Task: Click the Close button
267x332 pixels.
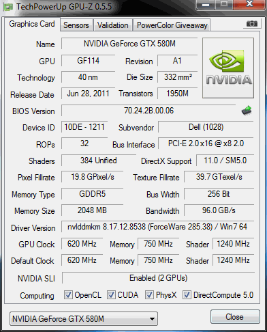Action: tap(235, 317)
